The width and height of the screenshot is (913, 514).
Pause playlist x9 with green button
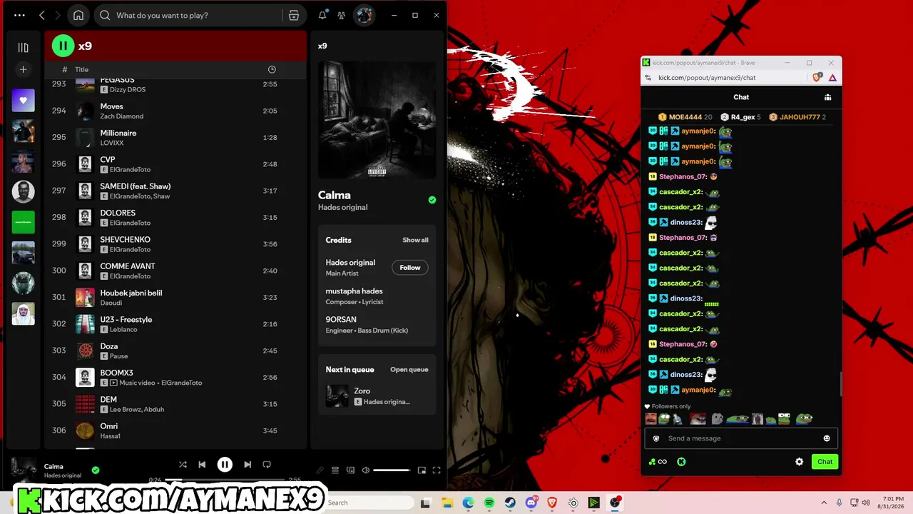(63, 46)
